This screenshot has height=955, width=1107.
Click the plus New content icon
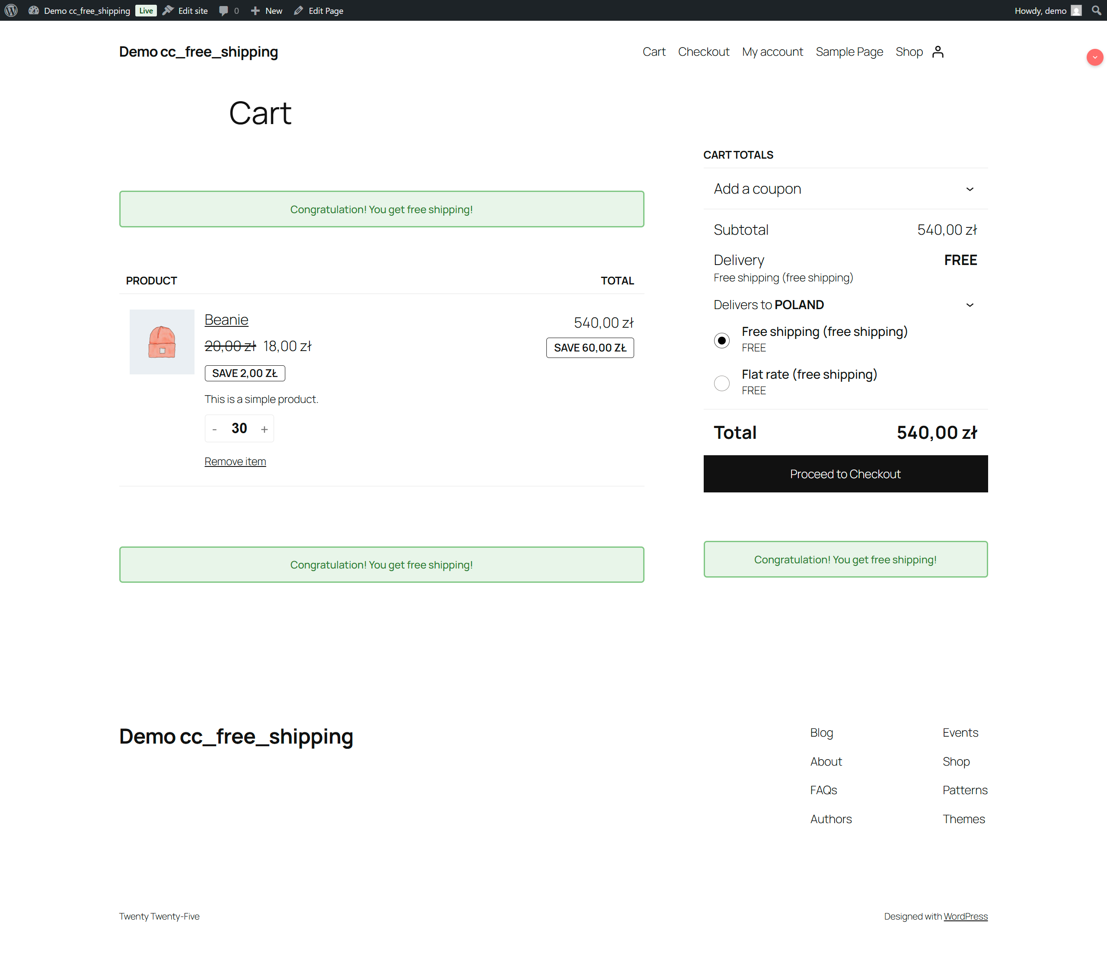click(x=255, y=11)
